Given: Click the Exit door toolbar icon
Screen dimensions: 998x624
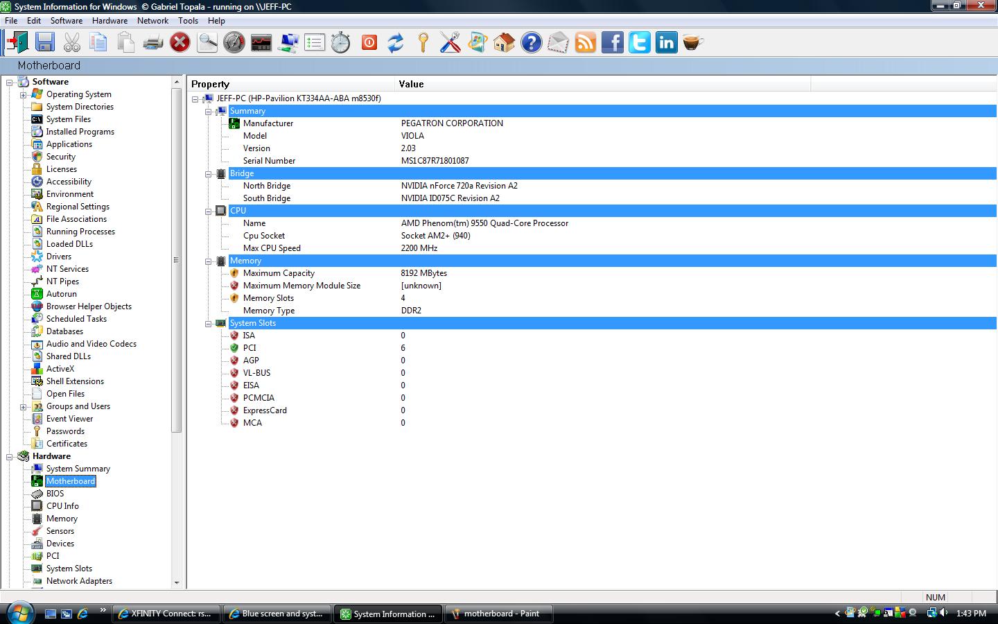Looking at the screenshot, I should coord(17,43).
